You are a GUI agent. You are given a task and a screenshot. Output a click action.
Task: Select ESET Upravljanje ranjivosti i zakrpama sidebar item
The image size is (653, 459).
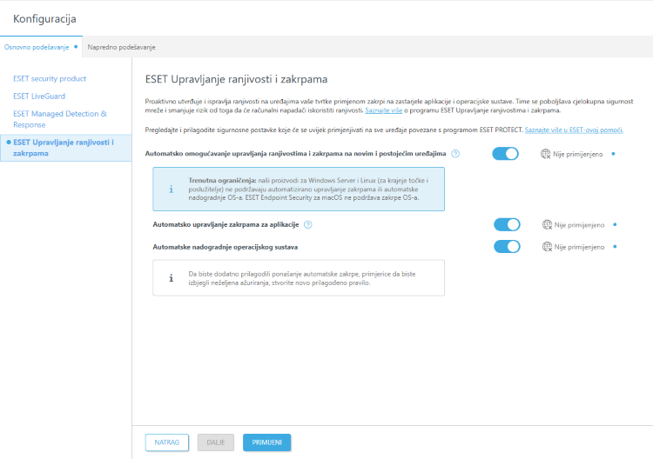66,148
